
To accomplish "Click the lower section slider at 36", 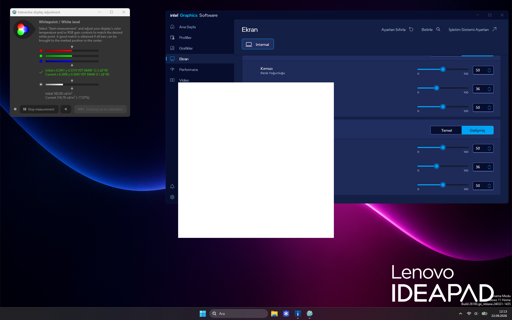I will (437, 166).
